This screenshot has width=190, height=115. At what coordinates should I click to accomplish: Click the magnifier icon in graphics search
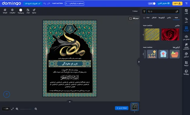pyautogui.click(x=149, y=12)
